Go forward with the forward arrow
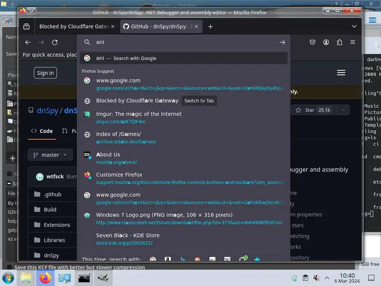The image size is (381, 286). (x=41, y=42)
